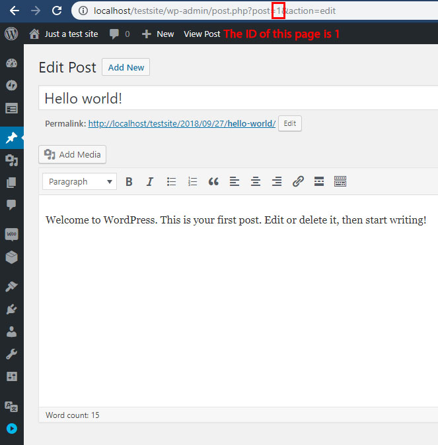Reload the page with refresh icon
The image size is (438, 445).
pos(57,11)
